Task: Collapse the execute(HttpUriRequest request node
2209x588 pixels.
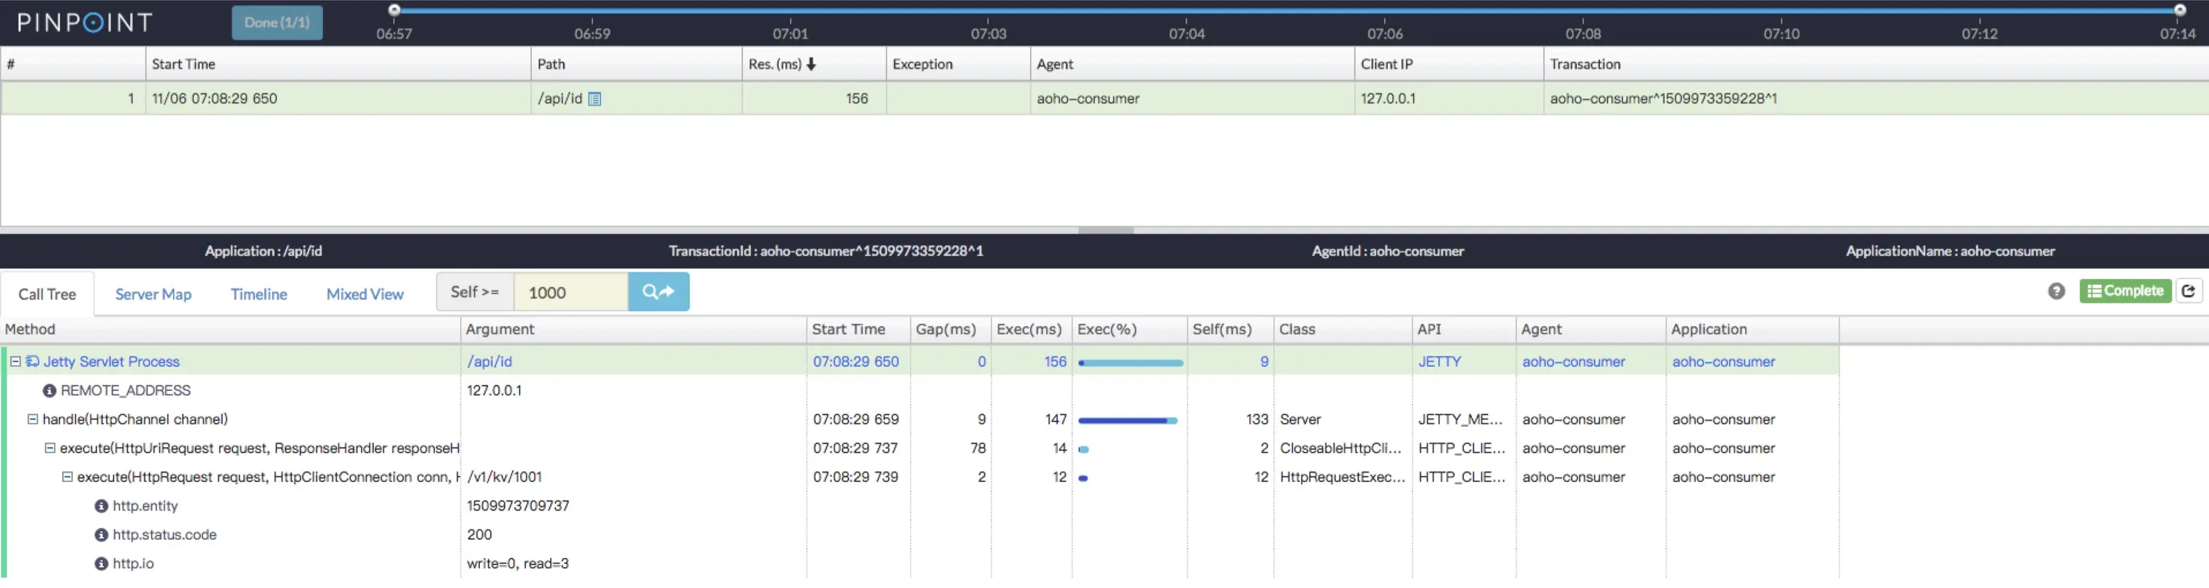Action: pos(50,448)
